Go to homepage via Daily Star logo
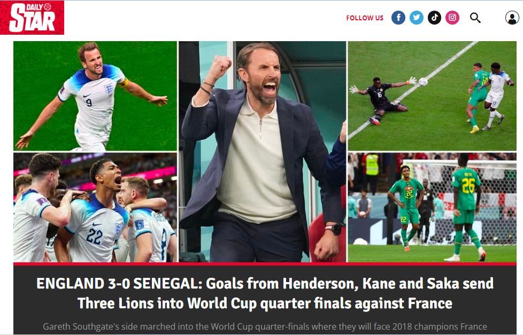 coord(32,18)
